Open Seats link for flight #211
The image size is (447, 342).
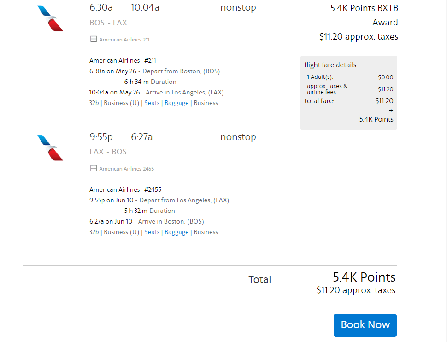point(152,103)
